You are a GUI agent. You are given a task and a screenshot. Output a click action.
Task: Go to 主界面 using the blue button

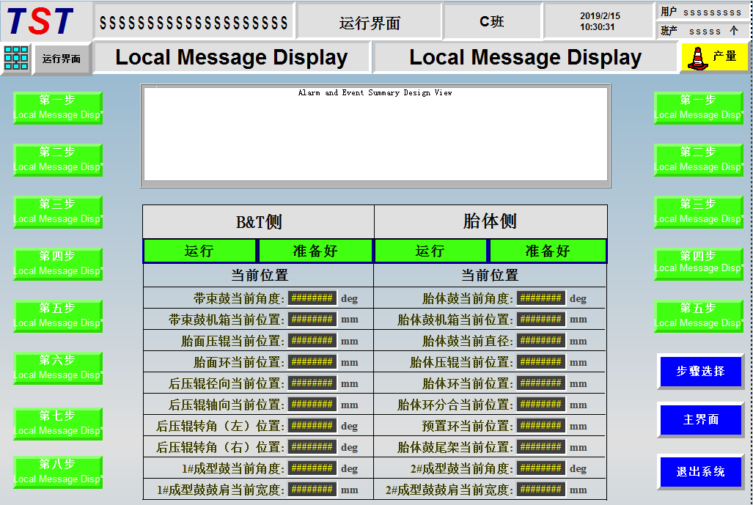[700, 420]
